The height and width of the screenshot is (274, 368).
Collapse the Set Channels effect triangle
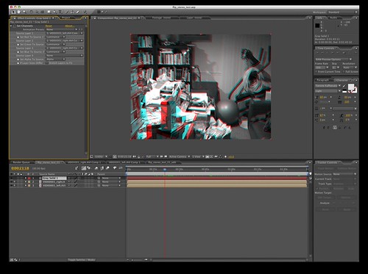(x=11, y=26)
